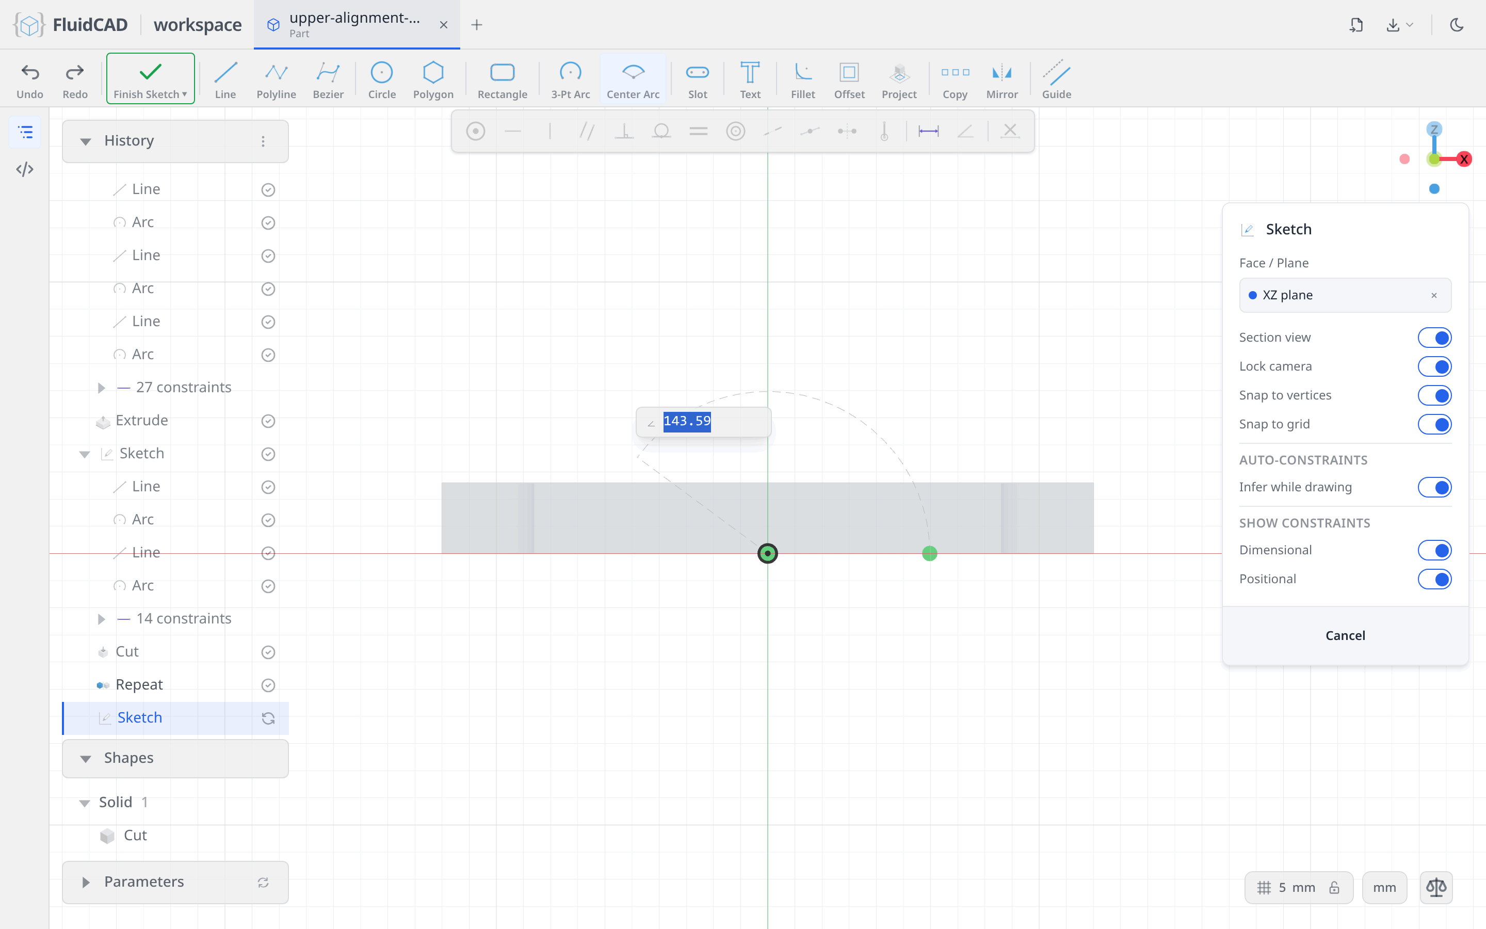Toggle Section view switch
This screenshot has height=929, width=1486.
tap(1434, 338)
